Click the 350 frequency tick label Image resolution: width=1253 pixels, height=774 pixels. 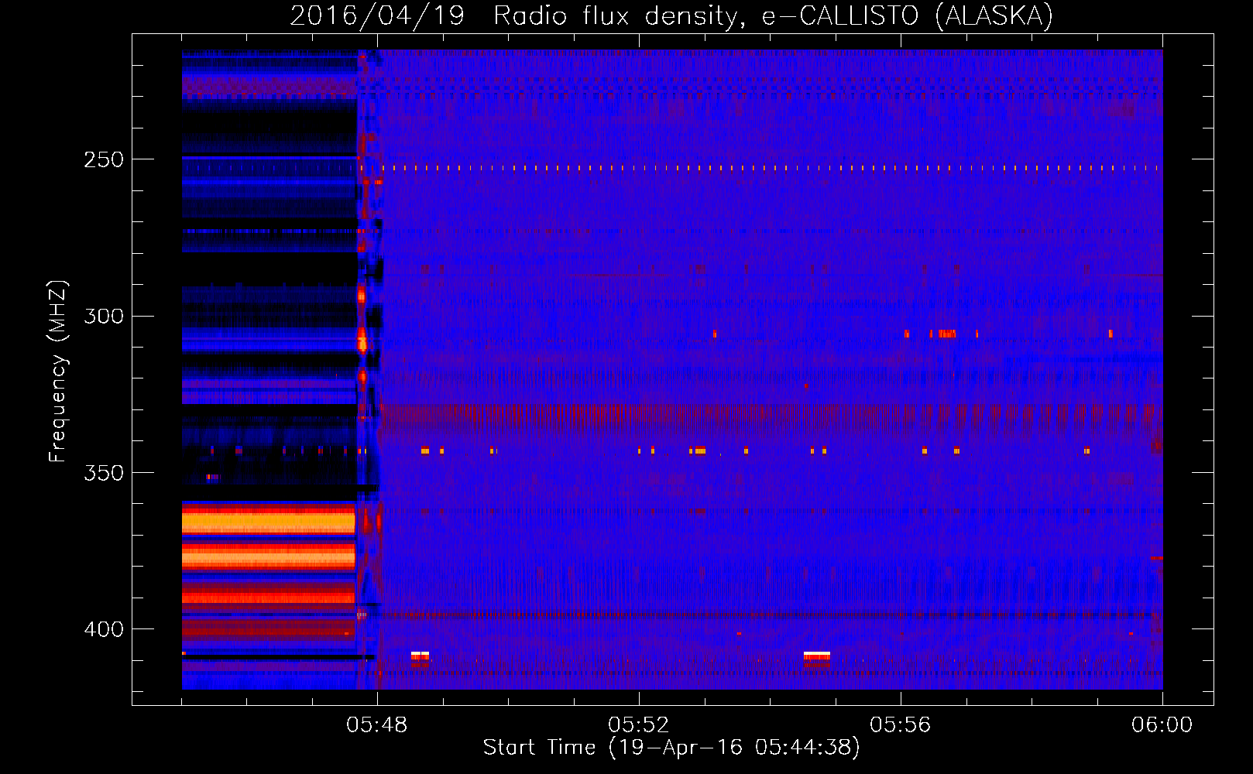(x=104, y=472)
